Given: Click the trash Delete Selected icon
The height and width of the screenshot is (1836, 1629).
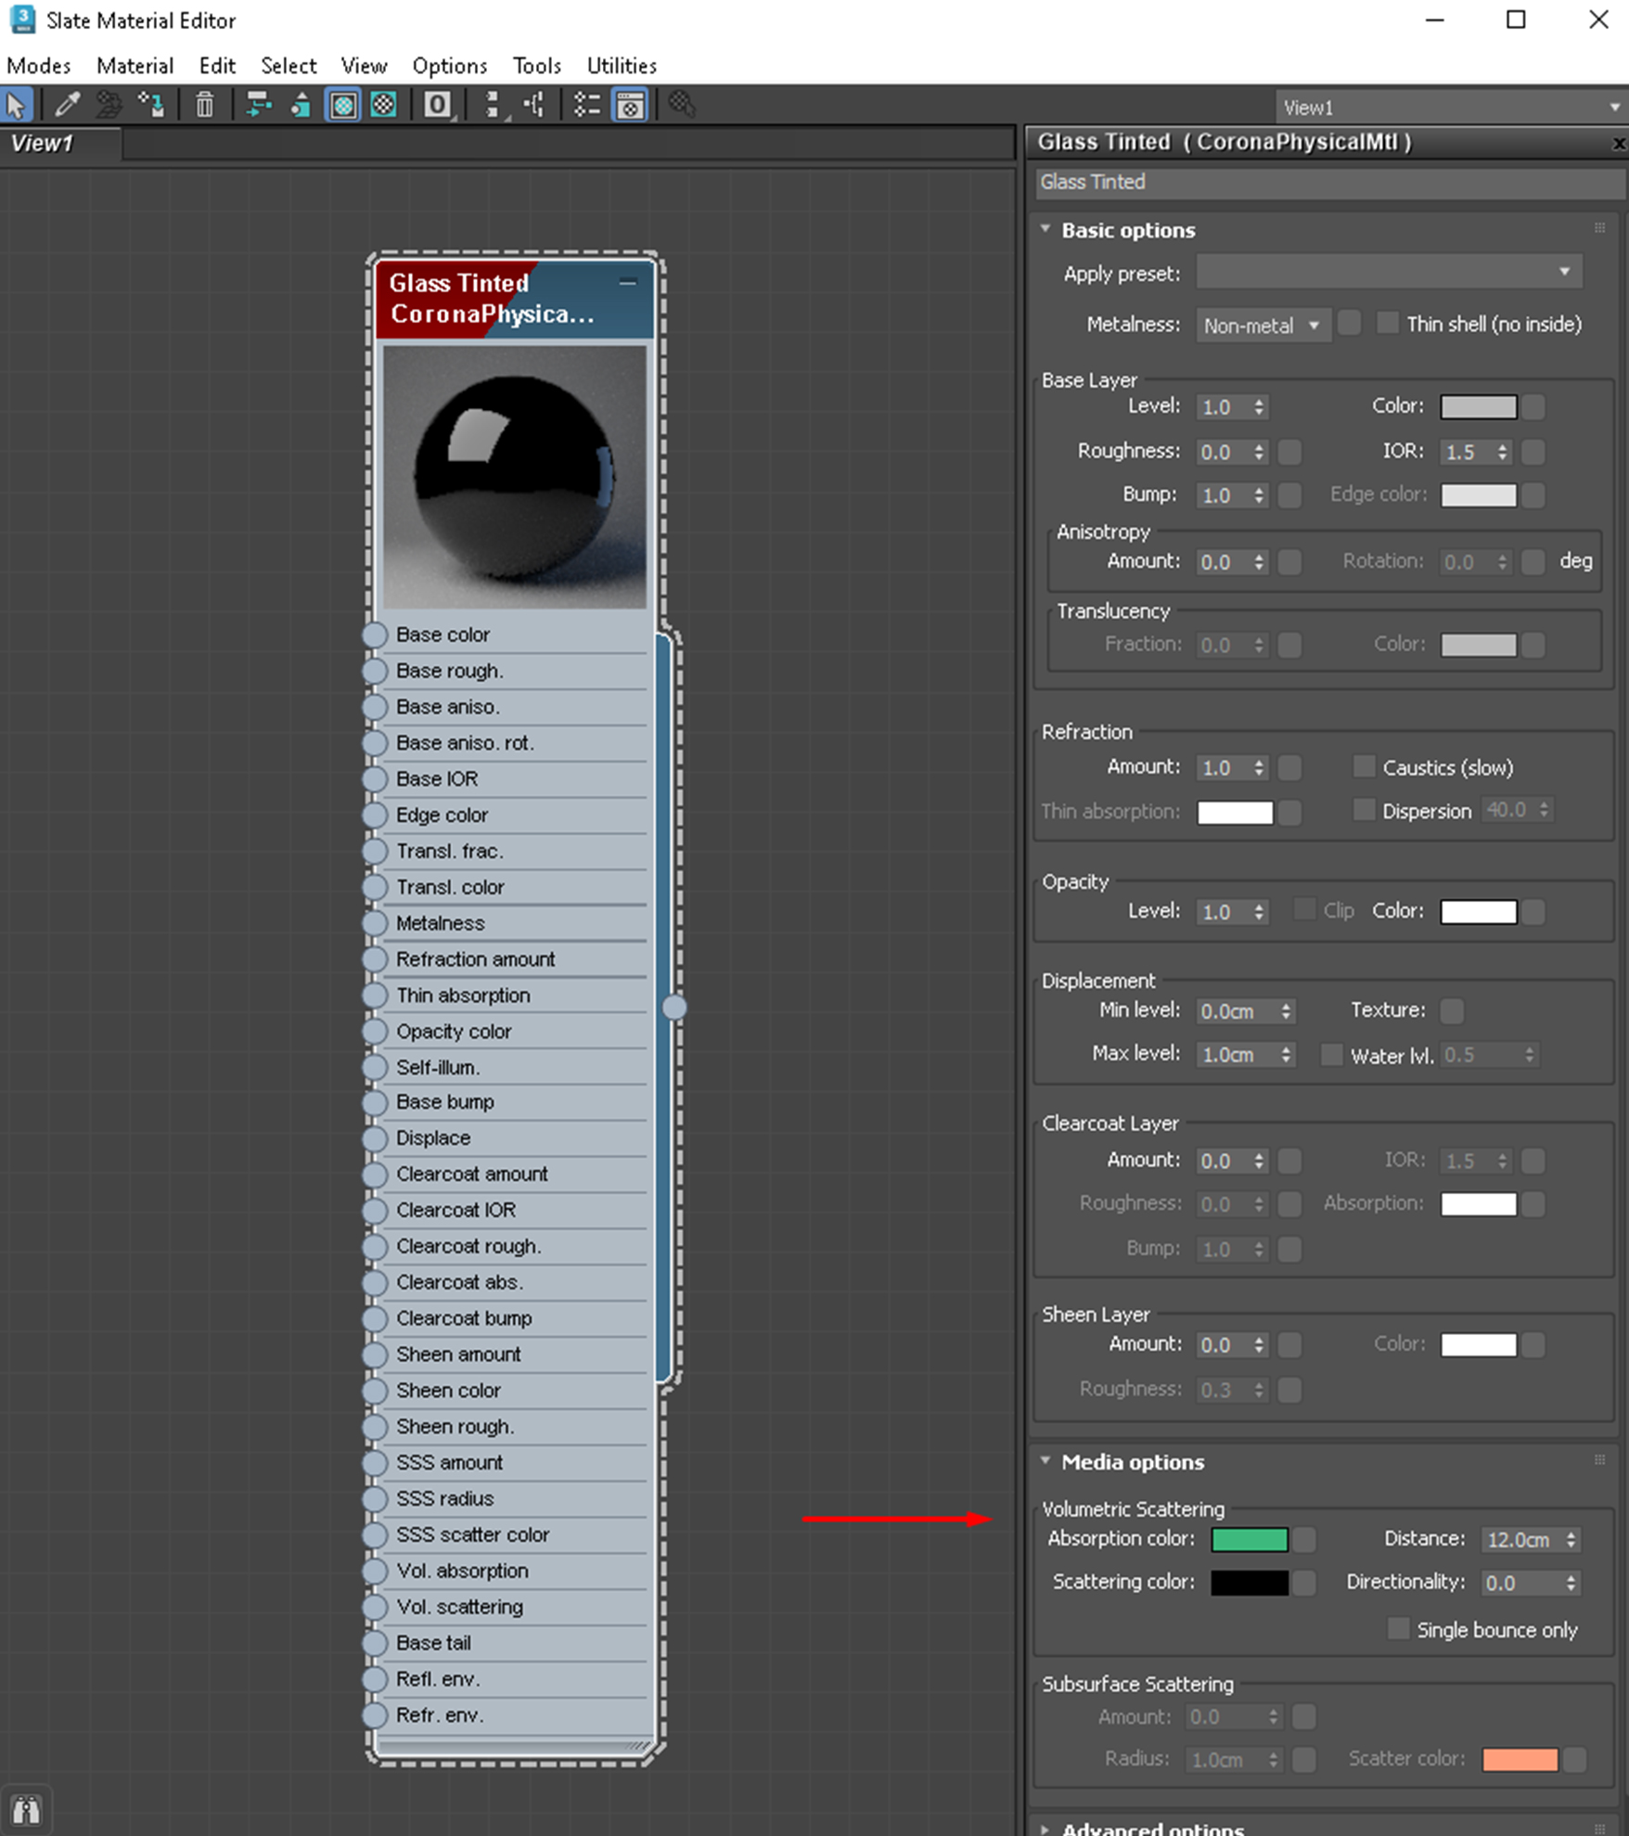Looking at the screenshot, I should (x=204, y=105).
